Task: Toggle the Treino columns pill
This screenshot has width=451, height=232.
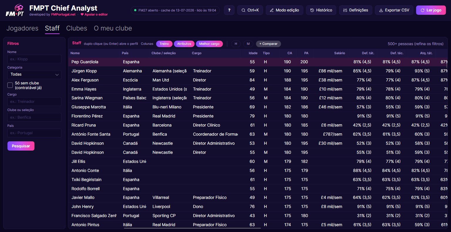Action: (x=164, y=44)
